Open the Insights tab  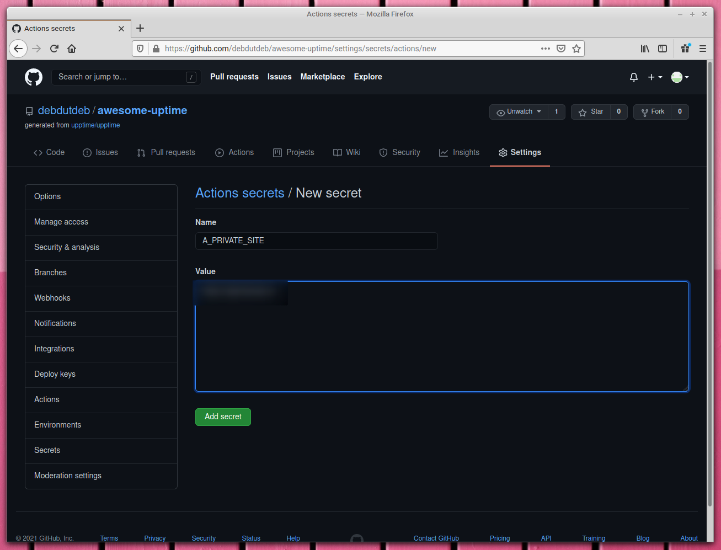pyautogui.click(x=459, y=153)
